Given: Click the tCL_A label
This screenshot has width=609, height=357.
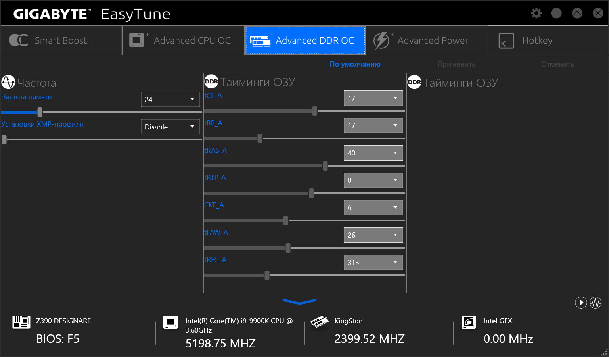Looking at the screenshot, I should [213, 96].
